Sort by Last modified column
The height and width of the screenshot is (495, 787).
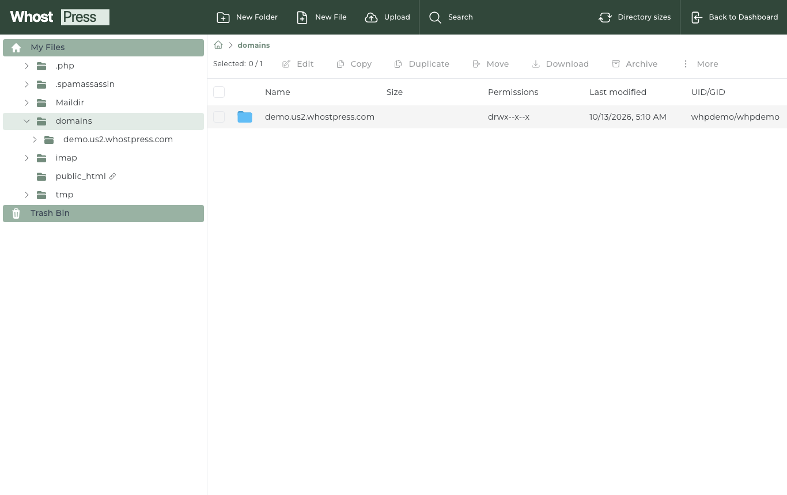click(618, 92)
